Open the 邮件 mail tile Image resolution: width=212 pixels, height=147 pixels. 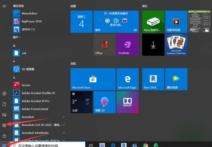[116, 22]
